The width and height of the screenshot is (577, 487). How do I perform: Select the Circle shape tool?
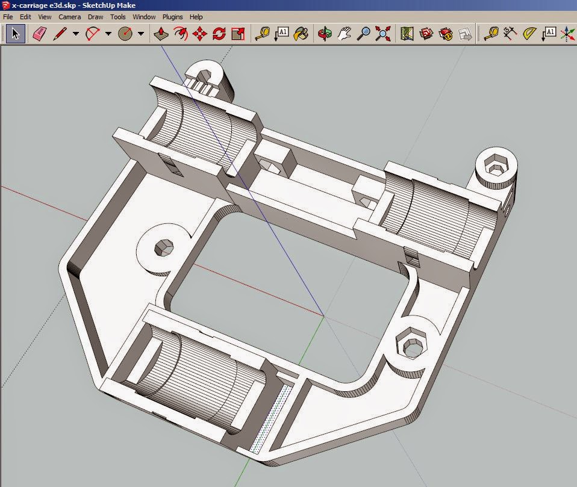[125, 34]
